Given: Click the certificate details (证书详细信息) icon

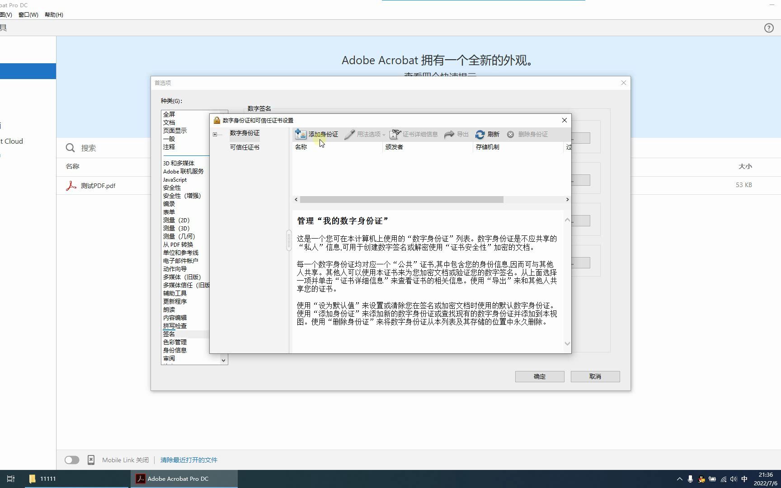Looking at the screenshot, I should point(395,134).
